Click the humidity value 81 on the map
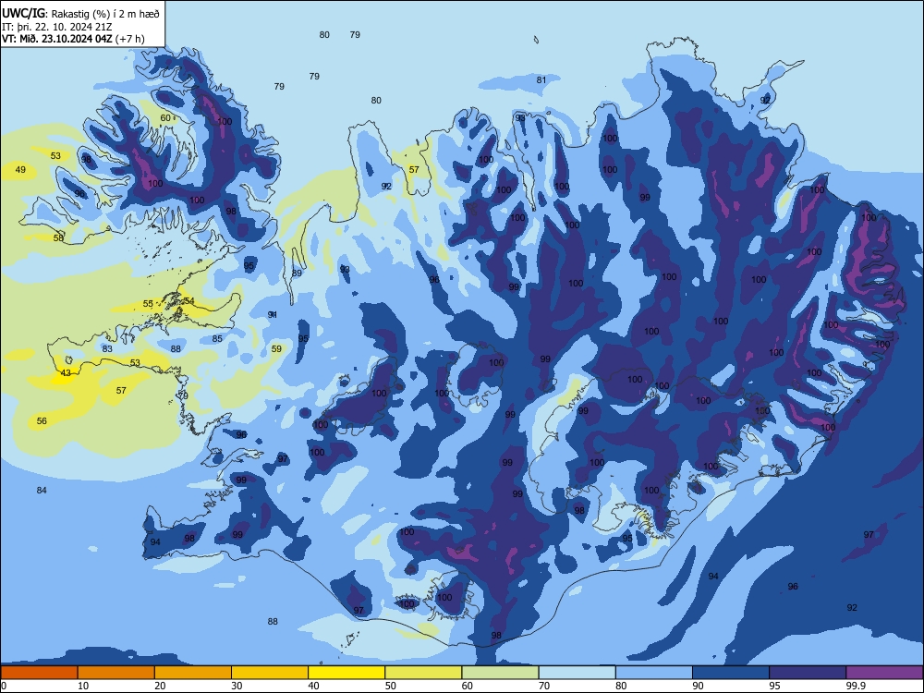 click(541, 80)
